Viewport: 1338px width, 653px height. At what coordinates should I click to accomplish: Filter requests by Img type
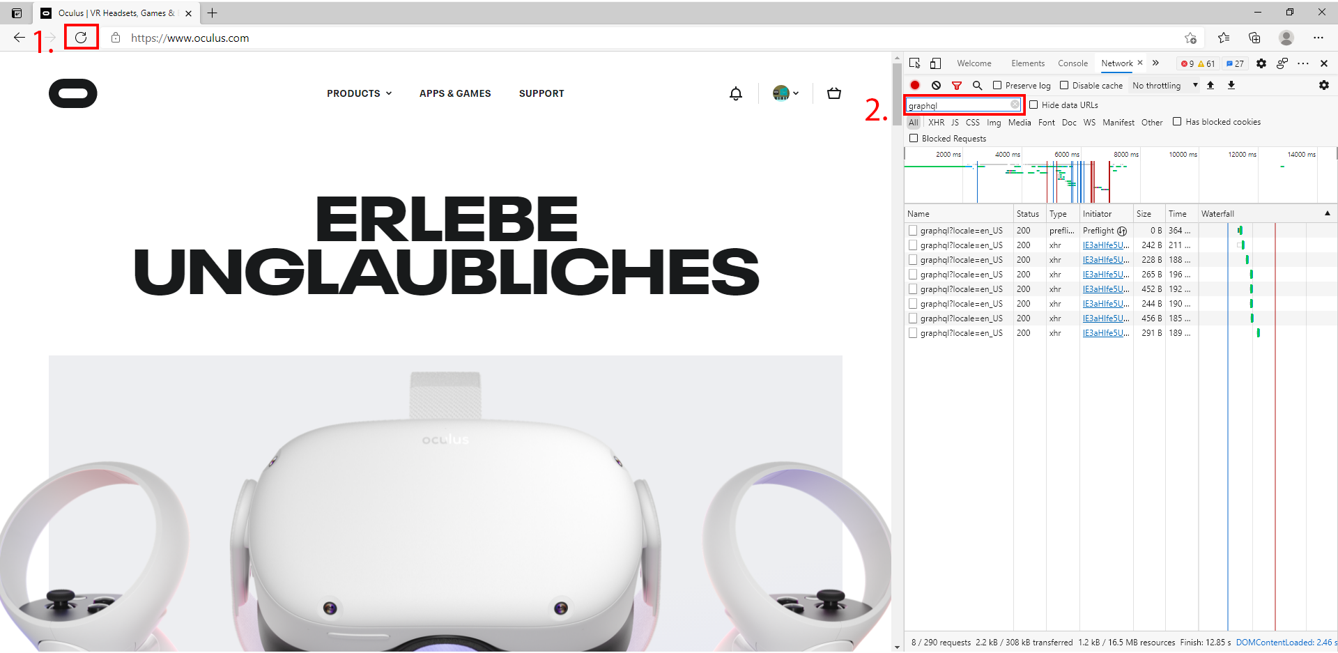(994, 122)
